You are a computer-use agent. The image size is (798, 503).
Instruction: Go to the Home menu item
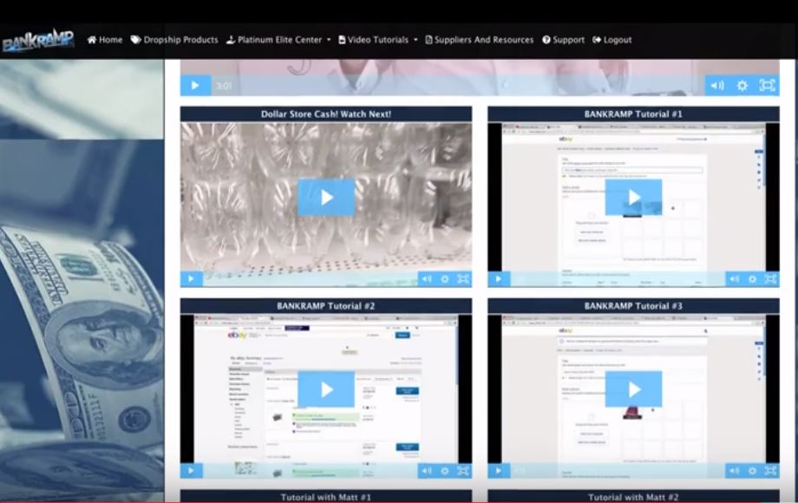(105, 40)
